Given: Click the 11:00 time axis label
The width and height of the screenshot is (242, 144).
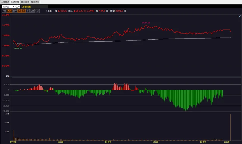Looking at the screenshot, I should point(108,142).
